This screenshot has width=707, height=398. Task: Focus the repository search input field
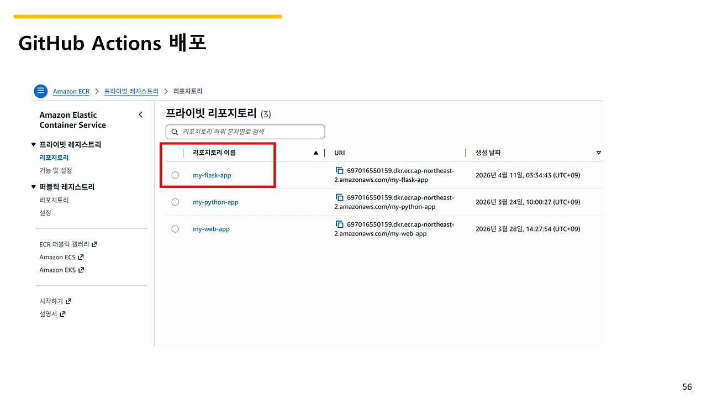pos(245,132)
